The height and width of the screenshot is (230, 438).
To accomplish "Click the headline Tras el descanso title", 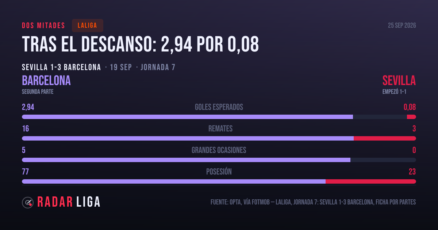I will tap(141, 45).
